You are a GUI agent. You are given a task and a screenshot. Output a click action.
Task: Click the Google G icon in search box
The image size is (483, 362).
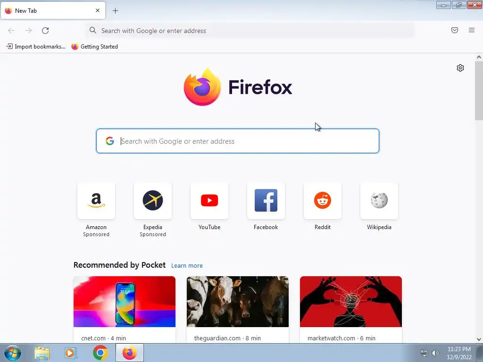(x=109, y=141)
